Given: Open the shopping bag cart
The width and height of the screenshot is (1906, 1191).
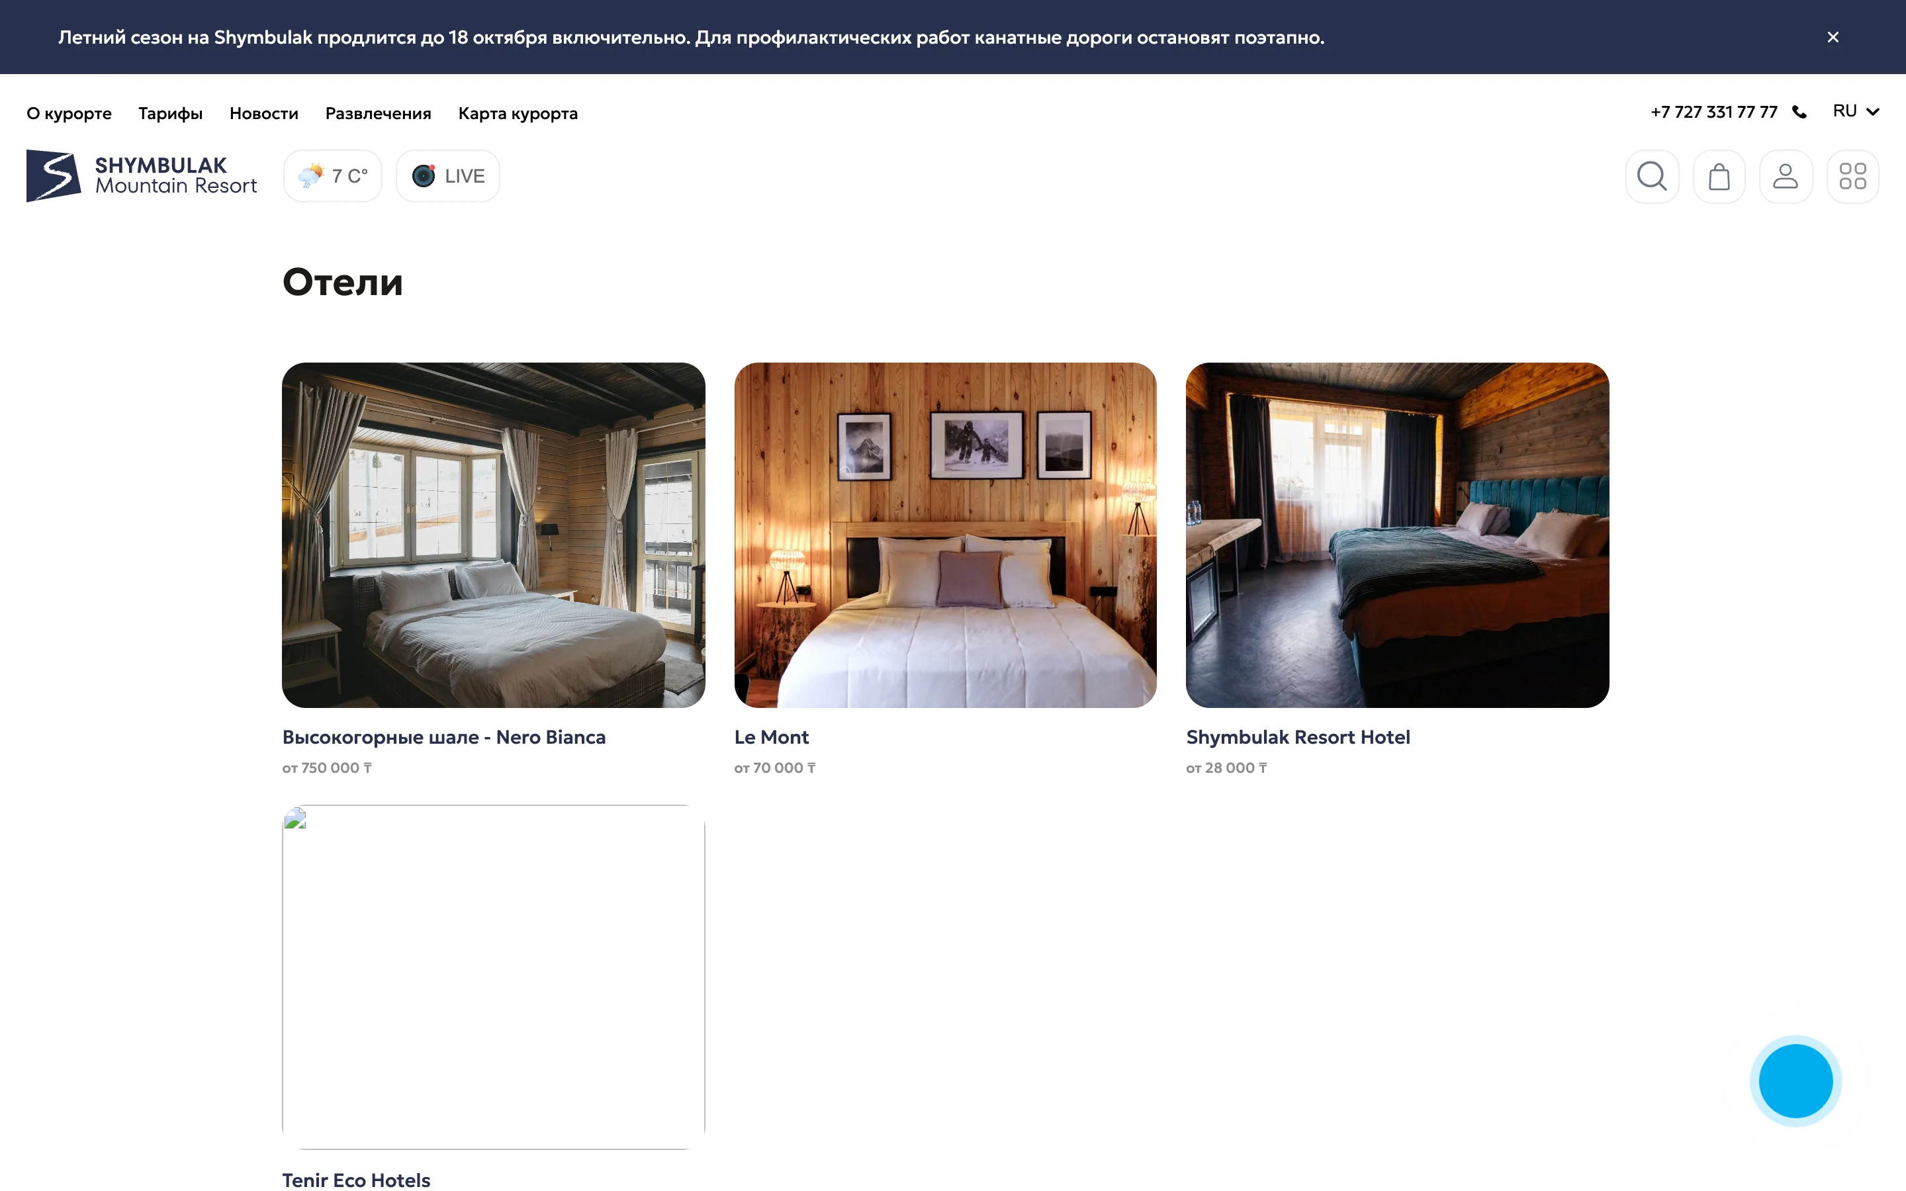Looking at the screenshot, I should point(1719,177).
